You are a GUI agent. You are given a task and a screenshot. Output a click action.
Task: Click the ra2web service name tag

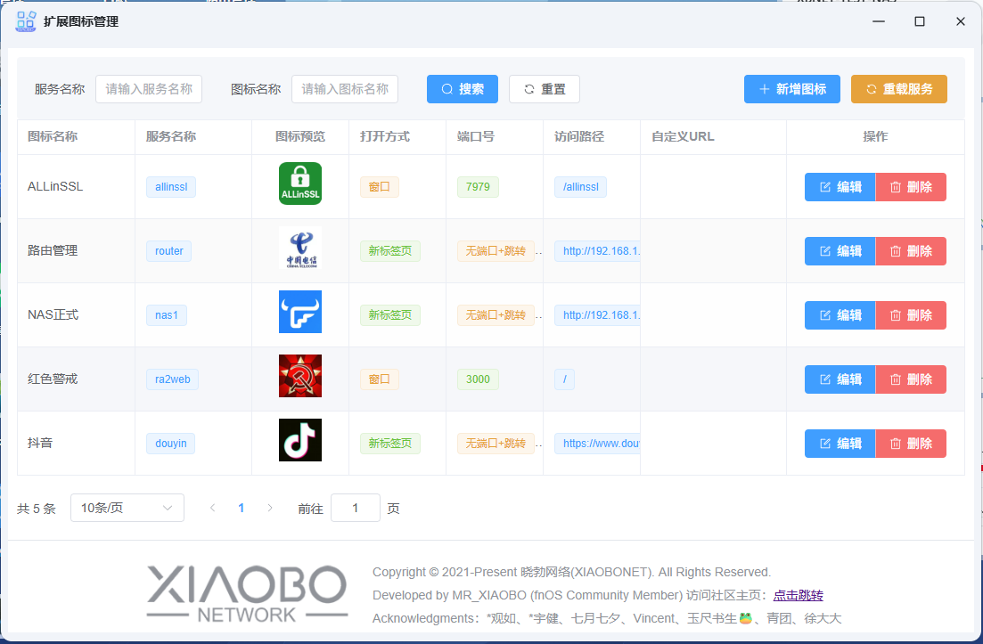click(172, 379)
